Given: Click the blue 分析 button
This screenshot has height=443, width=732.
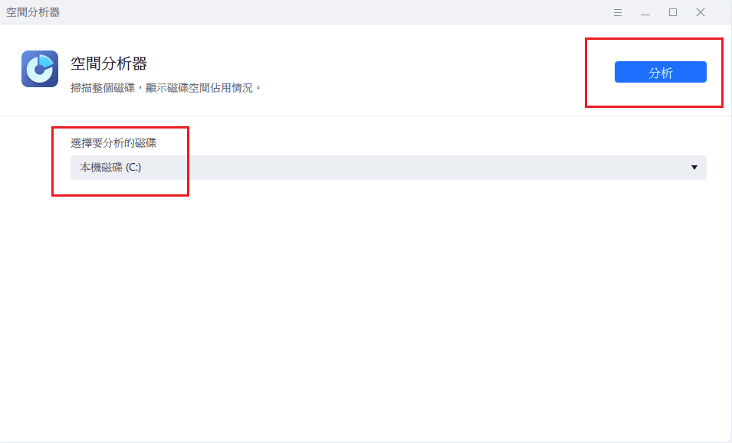Looking at the screenshot, I should click(660, 72).
